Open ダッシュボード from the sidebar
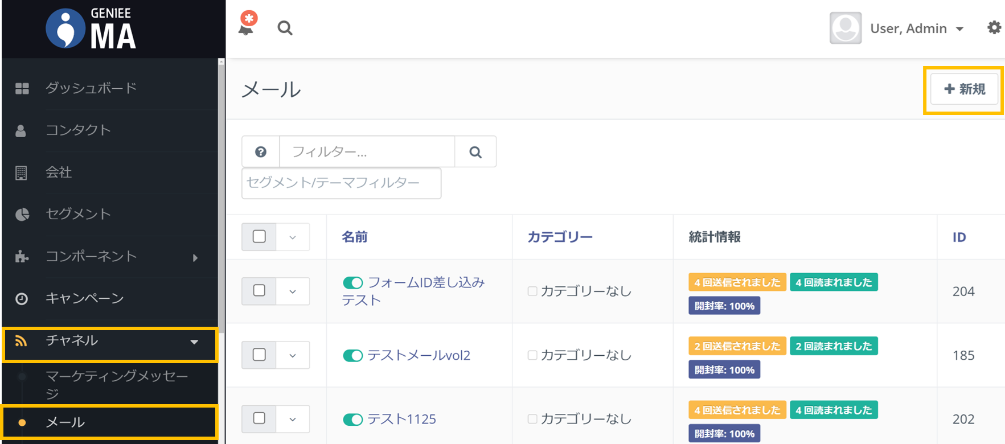1005x444 pixels. coord(91,88)
